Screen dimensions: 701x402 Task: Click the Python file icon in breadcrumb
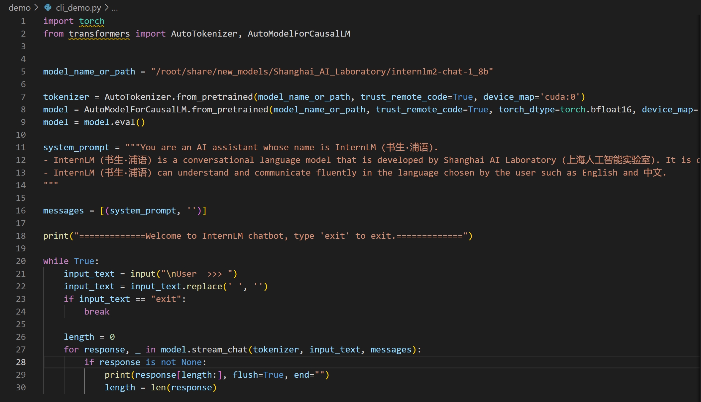(48, 7)
